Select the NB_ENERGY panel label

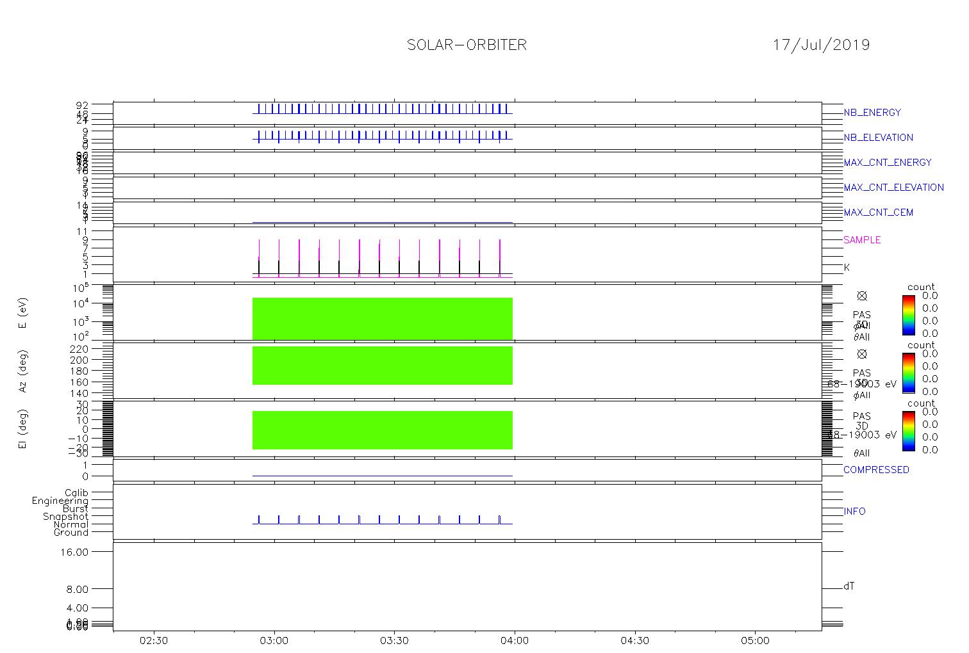click(872, 113)
